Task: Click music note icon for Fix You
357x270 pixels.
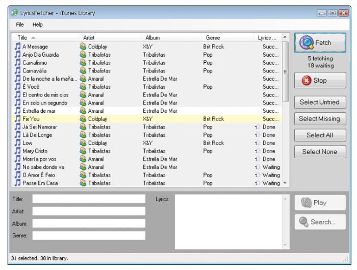Action: pos(17,119)
